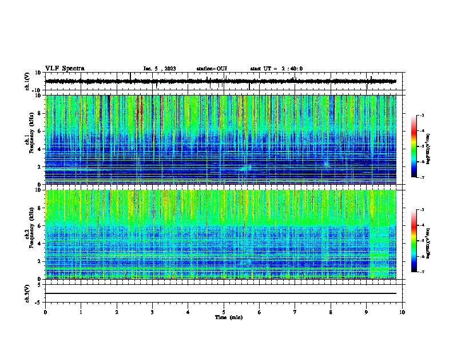Click time-axis tick label "0"

(x=45, y=312)
